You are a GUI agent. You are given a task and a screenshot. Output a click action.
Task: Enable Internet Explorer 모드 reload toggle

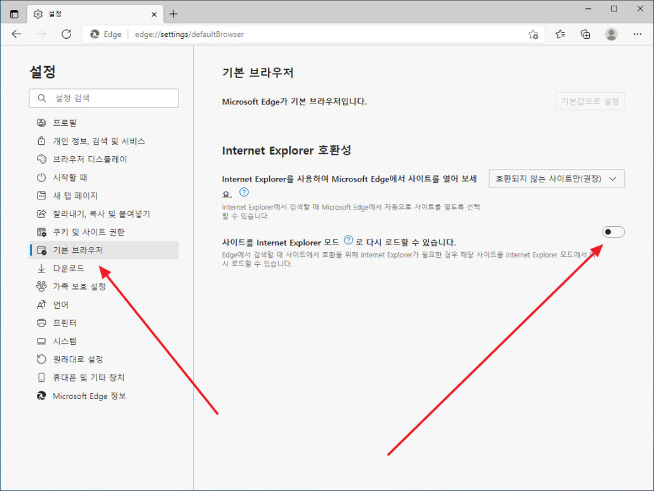coord(613,232)
